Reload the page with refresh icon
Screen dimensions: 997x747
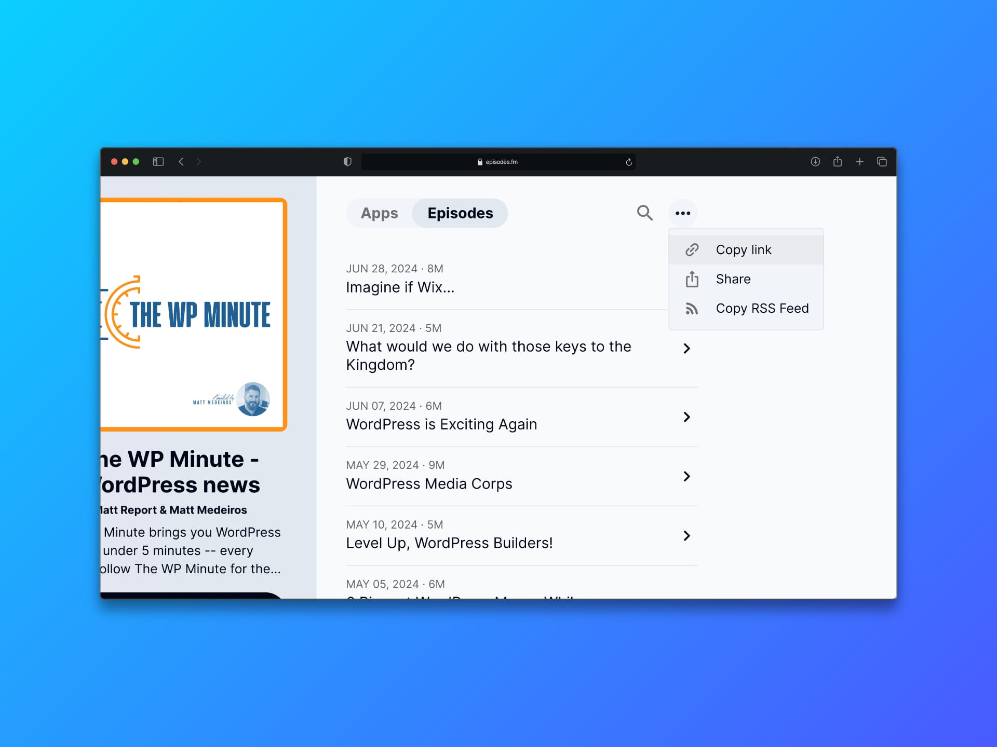point(629,162)
